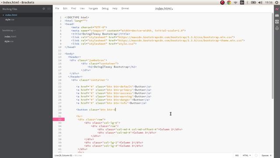
Task: Click the Chrome icon in top panel
Action: (229, 3)
